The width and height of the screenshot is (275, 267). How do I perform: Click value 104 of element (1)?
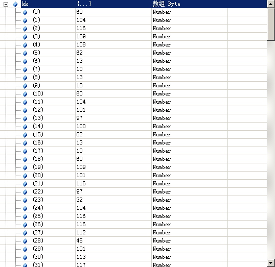pyautogui.click(x=81, y=20)
